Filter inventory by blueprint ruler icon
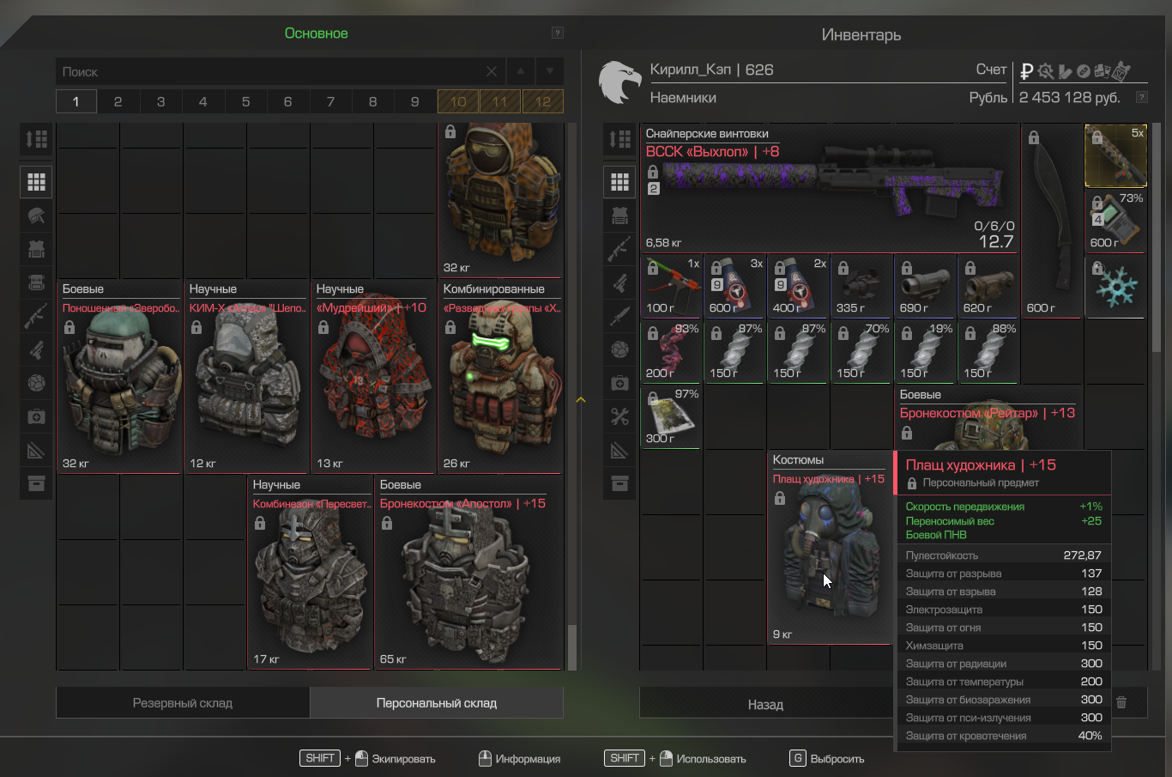Screen dimensions: 1172x777 coord(619,450)
